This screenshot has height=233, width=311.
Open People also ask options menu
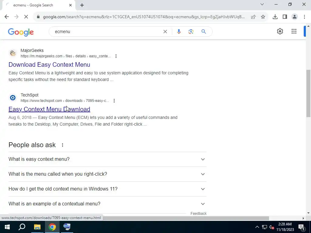(x=63, y=145)
